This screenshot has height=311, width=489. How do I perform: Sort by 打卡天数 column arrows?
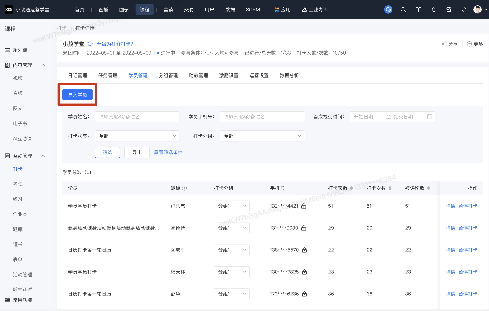pyautogui.click(x=351, y=188)
